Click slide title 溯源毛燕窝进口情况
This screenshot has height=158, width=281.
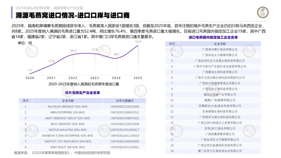point(45,15)
